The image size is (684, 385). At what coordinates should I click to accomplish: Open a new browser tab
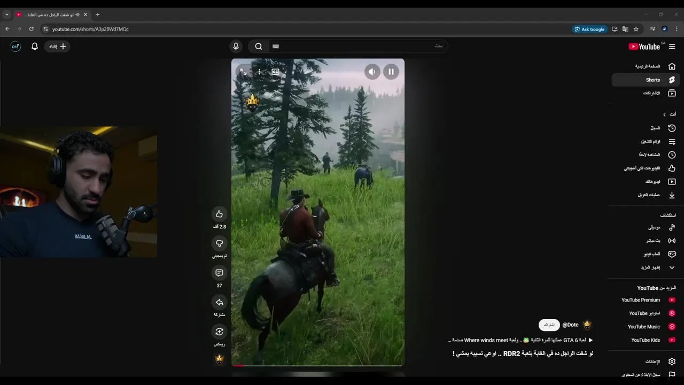[x=97, y=14]
